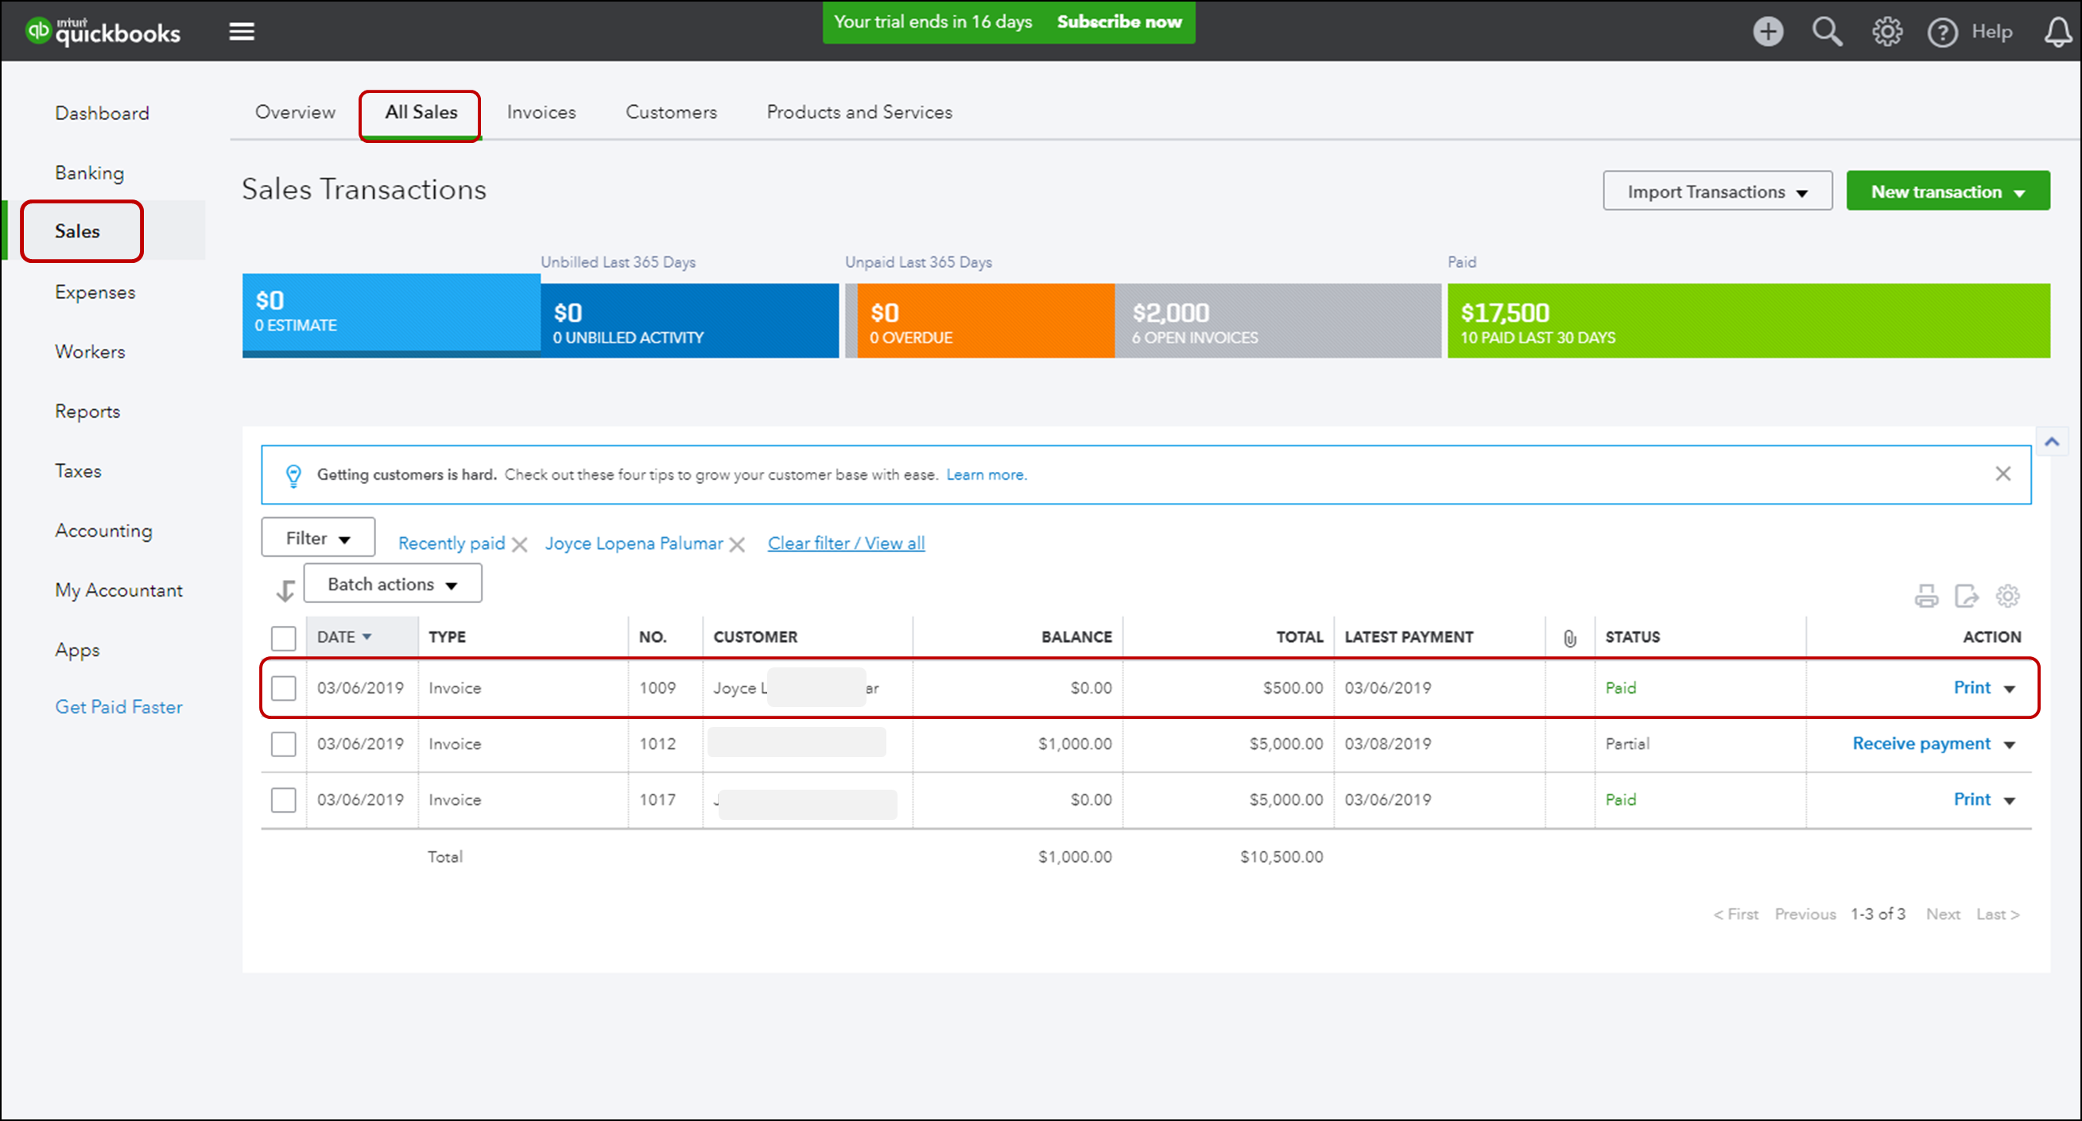Open the Import Transactions dropdown

[x=1717, y=191]
